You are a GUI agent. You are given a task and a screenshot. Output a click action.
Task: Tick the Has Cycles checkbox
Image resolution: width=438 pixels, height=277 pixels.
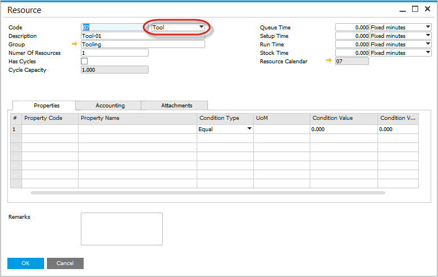[84, 61]
